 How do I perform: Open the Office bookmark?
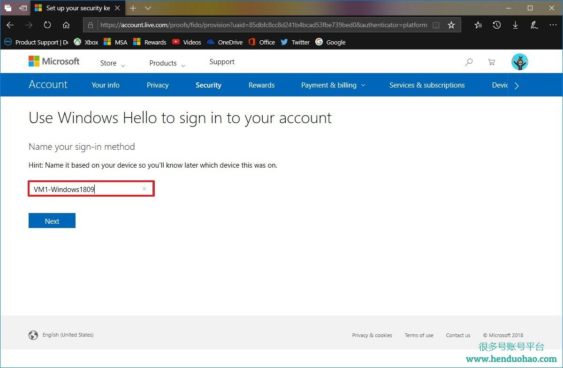(261, 42)
